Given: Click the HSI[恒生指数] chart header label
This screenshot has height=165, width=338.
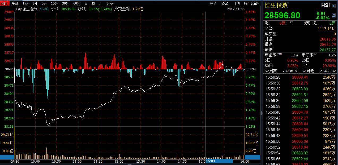Looking at the screenshot, I should point(27,9).
